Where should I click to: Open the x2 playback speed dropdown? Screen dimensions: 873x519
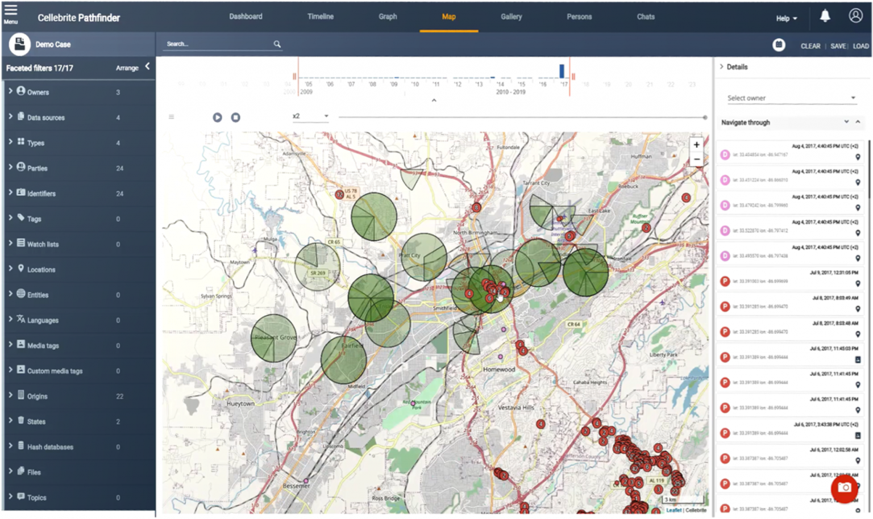coord(310,115)
